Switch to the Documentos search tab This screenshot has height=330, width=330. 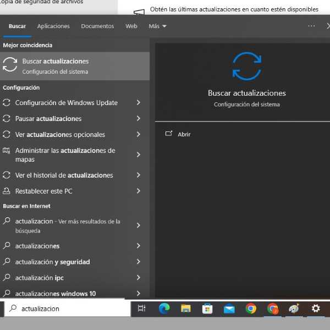pyautogui.click(x=97, y=26)
